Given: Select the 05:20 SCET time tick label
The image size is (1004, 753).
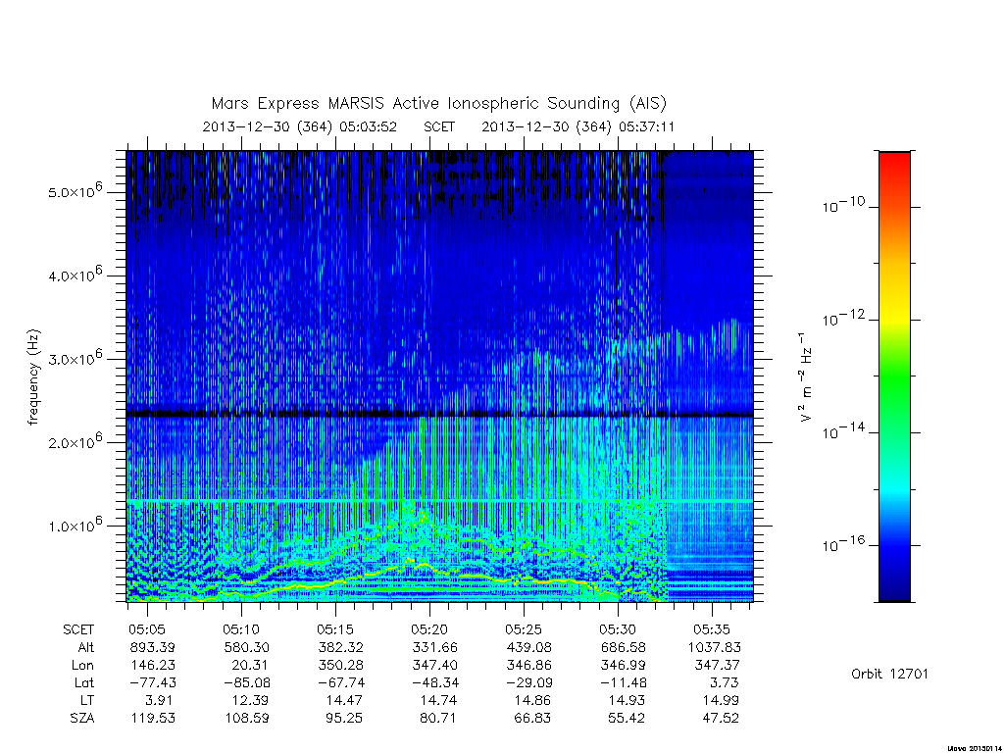Looking at the screenshot, I should tap(429, 629).
